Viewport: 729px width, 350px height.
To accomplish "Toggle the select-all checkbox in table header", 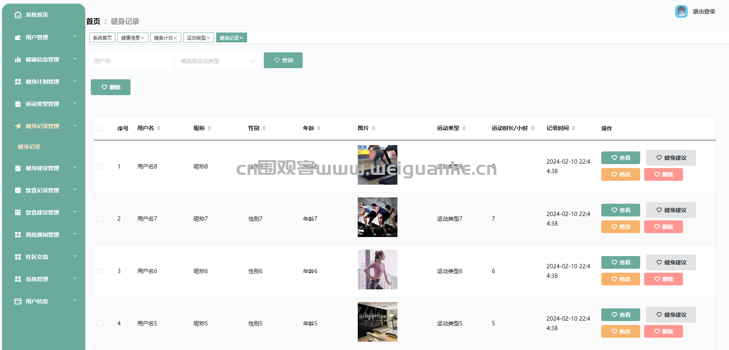I will click(x=100, y=128).
